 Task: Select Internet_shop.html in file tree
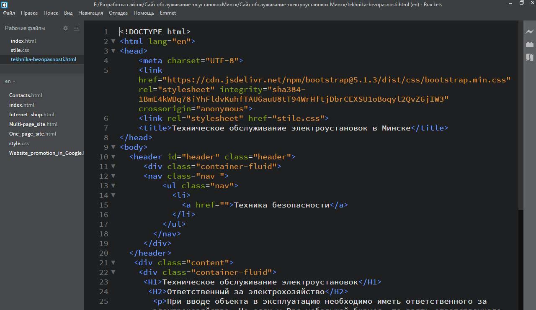click(x=32, y=115)
